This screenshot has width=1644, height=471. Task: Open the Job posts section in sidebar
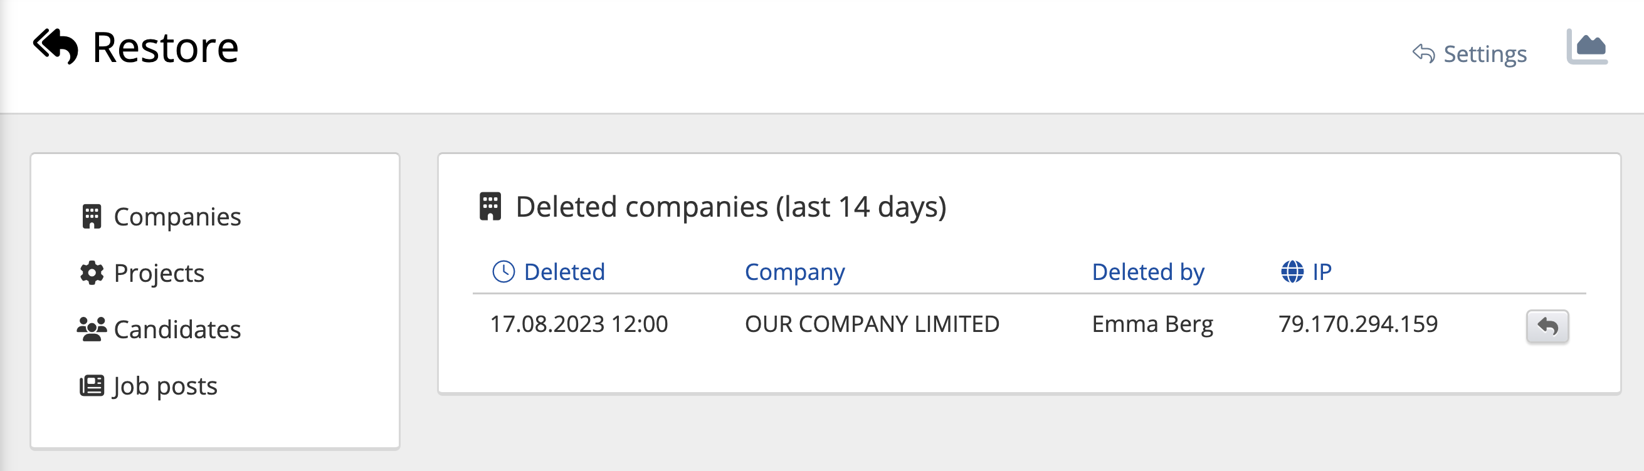click(x=165, y=386)
